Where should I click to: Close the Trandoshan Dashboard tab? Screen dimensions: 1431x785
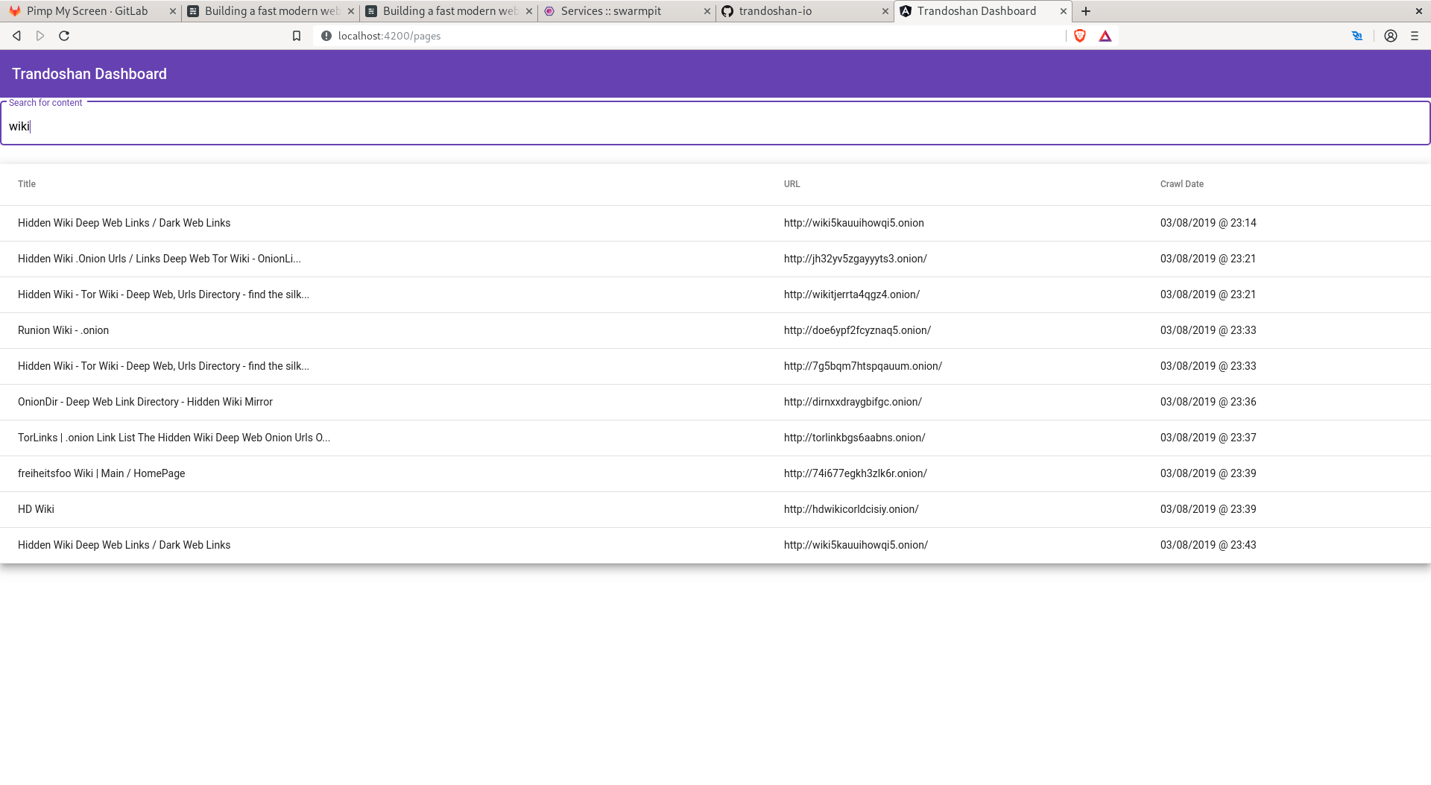tap(1064, 11)
